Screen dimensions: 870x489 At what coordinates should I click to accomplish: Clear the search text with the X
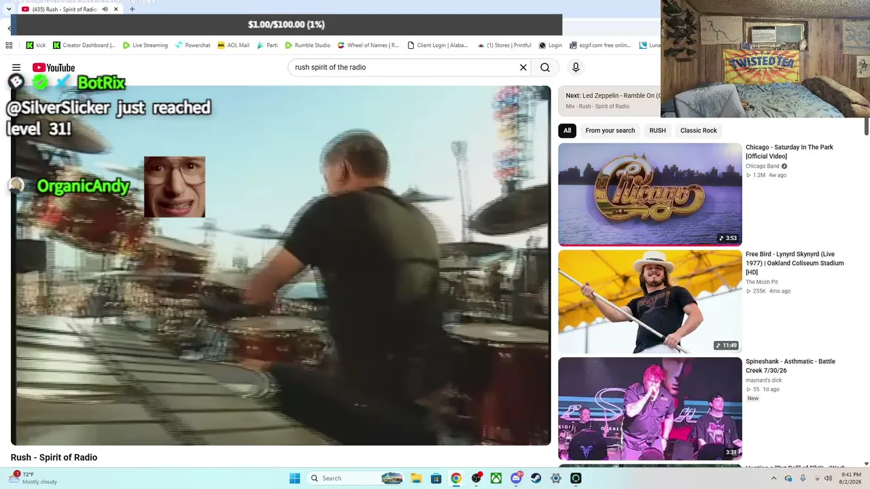(x=523, y=67)
